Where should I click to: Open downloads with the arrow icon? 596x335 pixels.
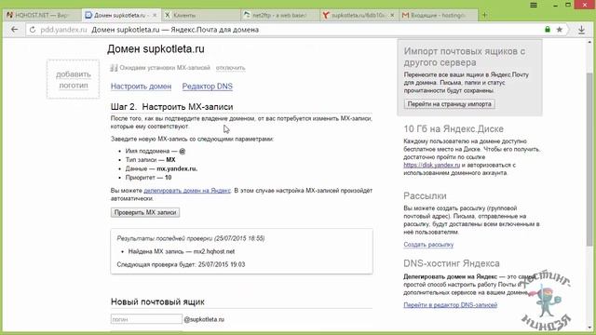coord(581,30)
